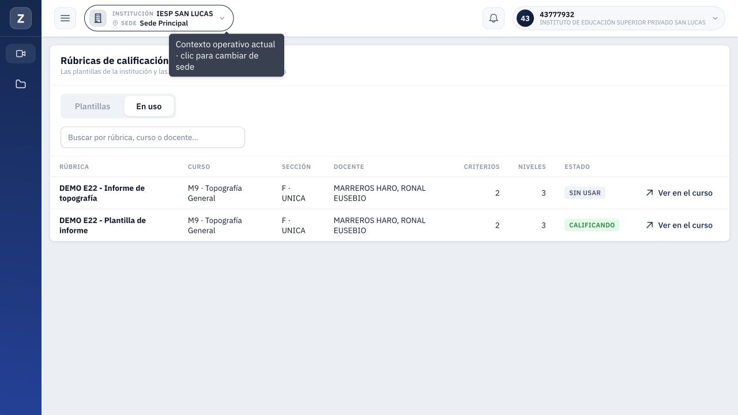Expand the institution and sede selector chevron

pos(222,18)
